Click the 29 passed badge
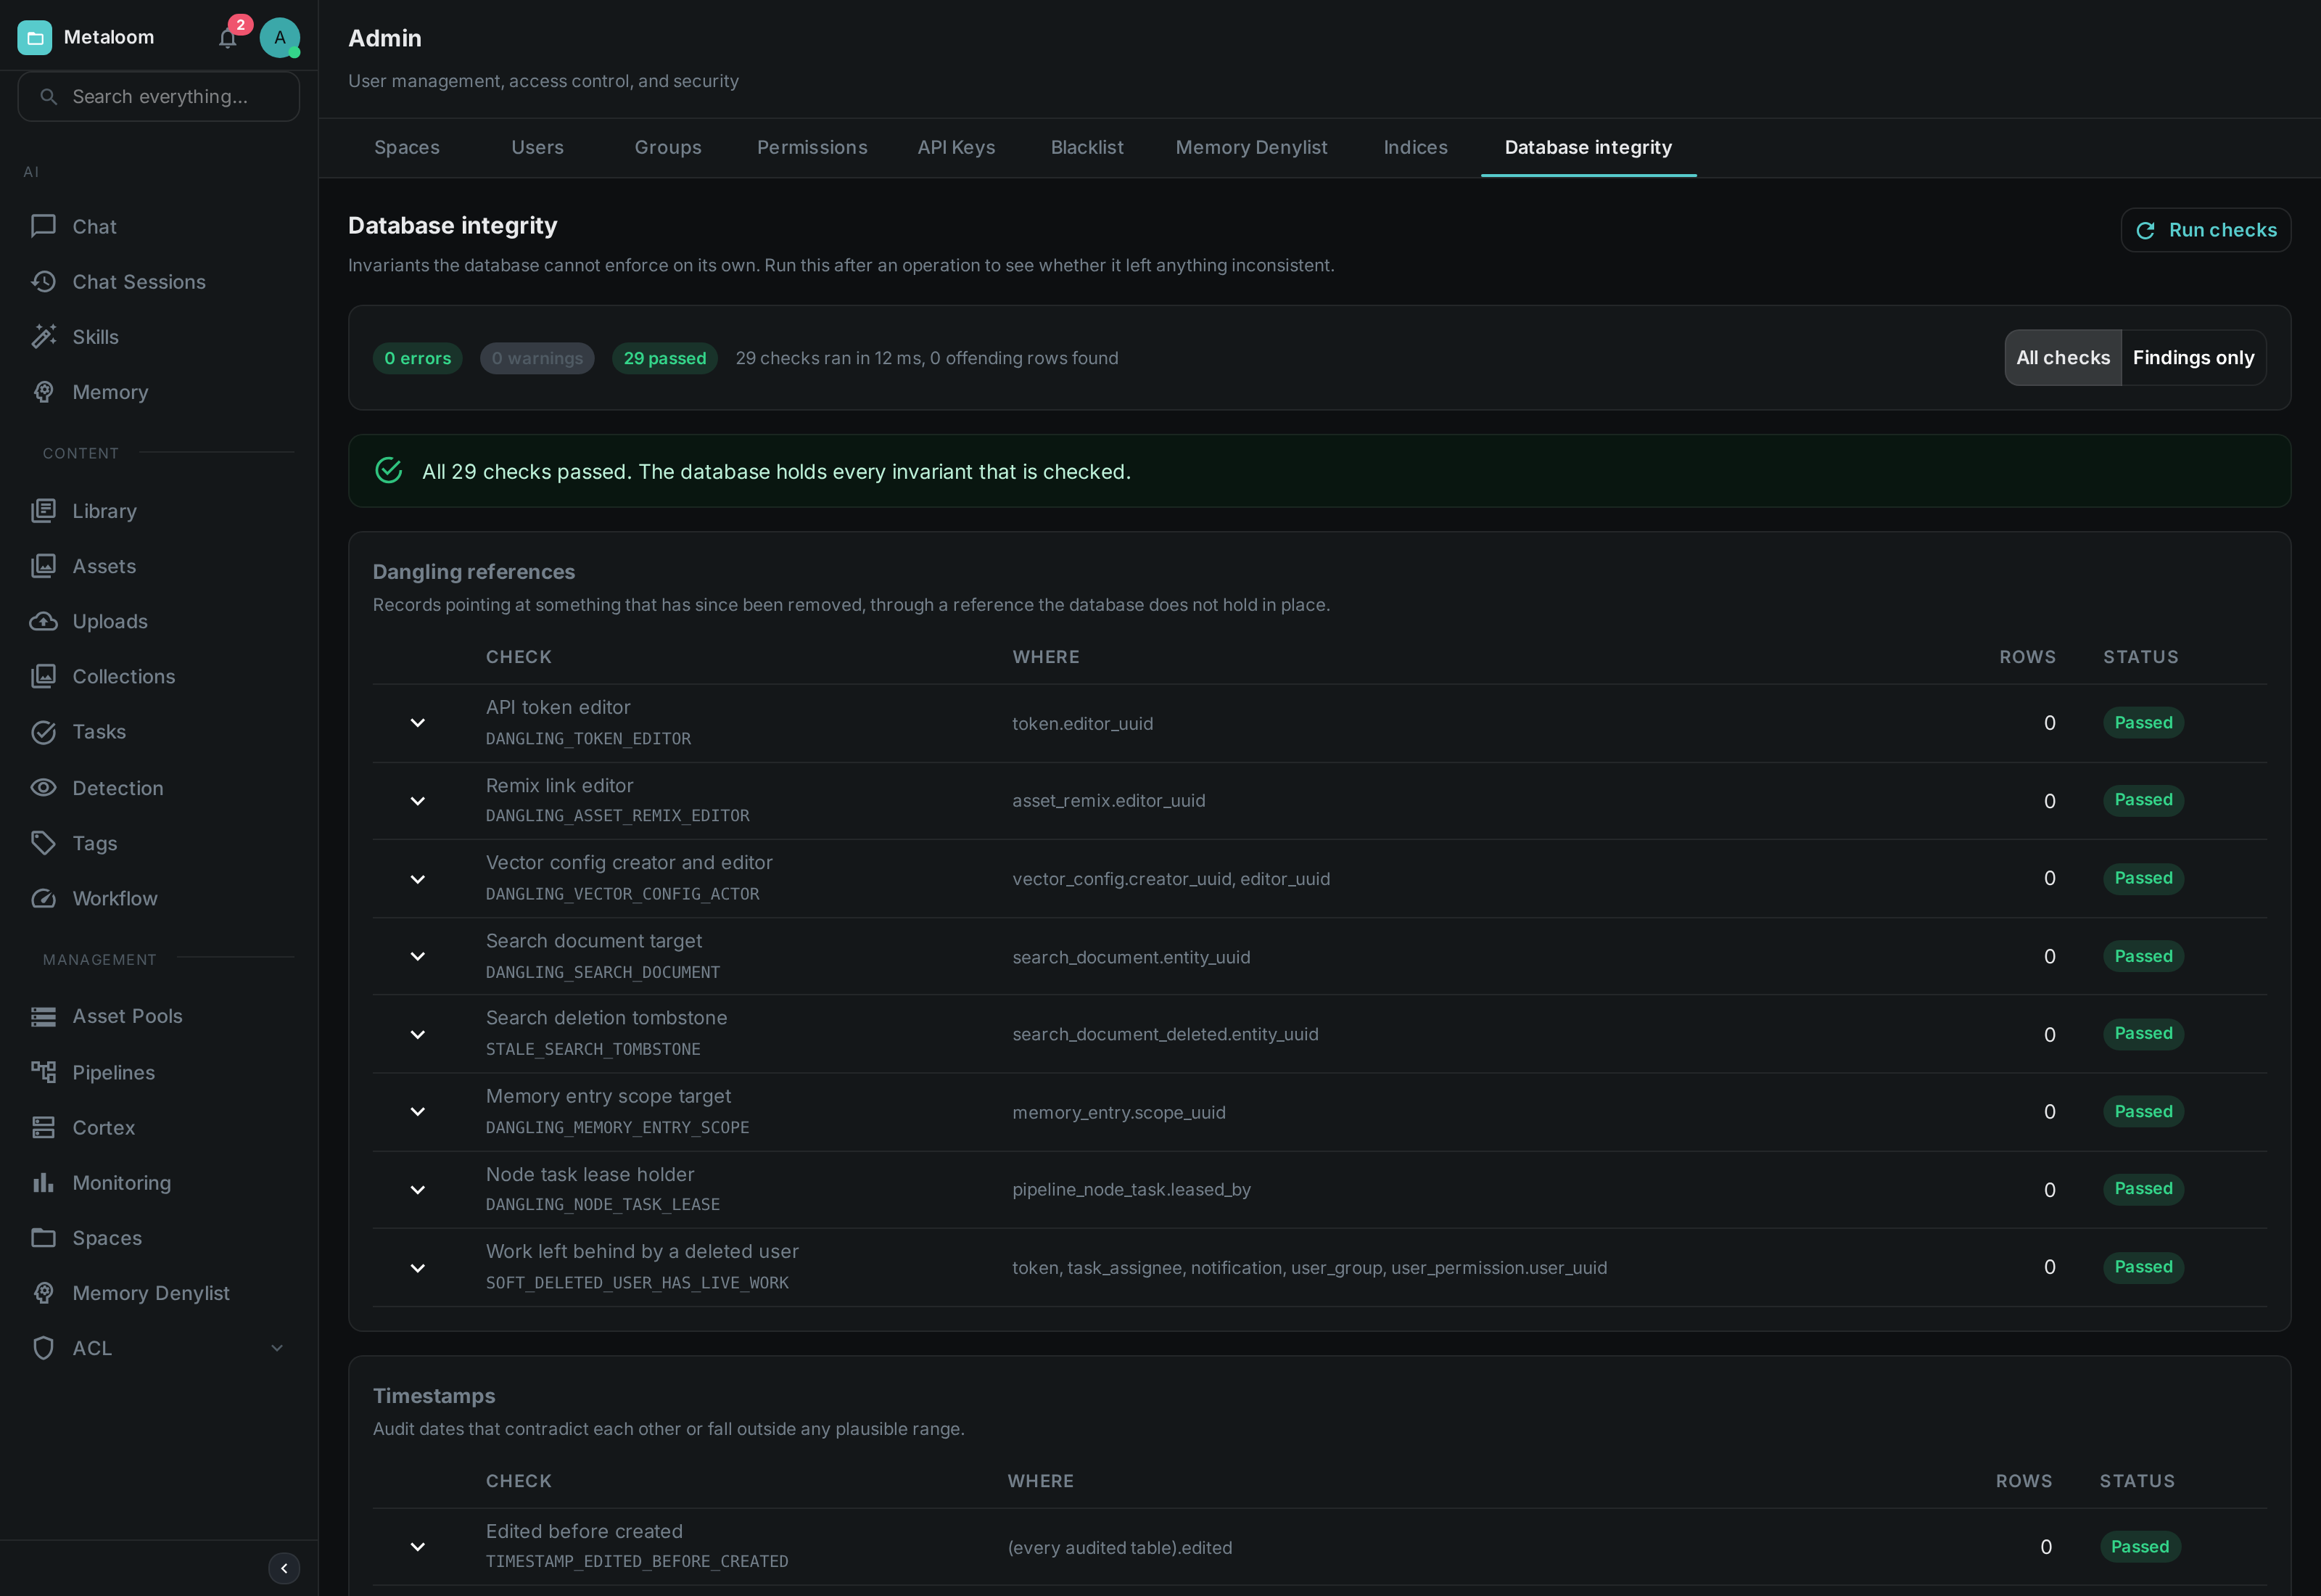Viewport: 2321px width, 1596px height. pos(664,358)
